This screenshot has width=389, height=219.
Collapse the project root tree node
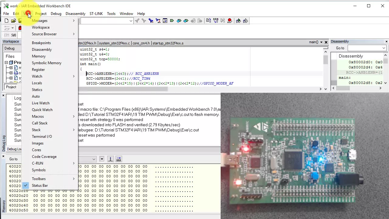pyautogui.click(x=6, y=63)
